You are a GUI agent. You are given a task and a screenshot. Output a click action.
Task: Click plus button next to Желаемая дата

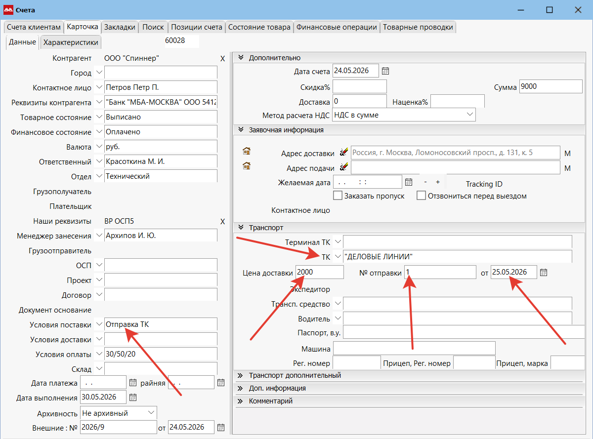[438, 182]
